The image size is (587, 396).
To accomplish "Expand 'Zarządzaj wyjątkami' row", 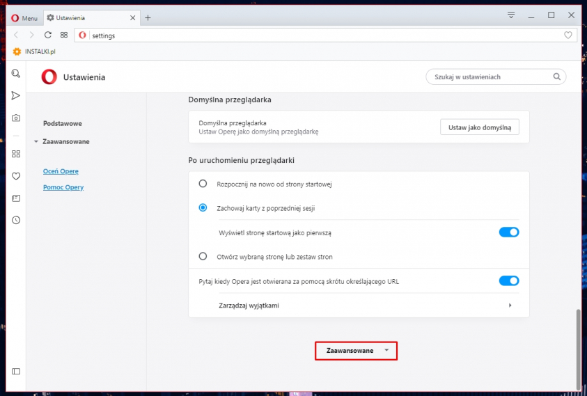I will pyautogui.click(x=359, y=306).
